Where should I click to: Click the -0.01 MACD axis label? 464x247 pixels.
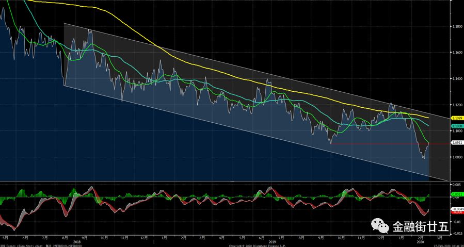pos(457,222)
